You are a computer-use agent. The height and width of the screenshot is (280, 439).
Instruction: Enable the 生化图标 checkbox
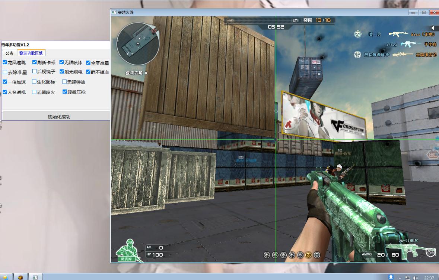pos(34,82)
